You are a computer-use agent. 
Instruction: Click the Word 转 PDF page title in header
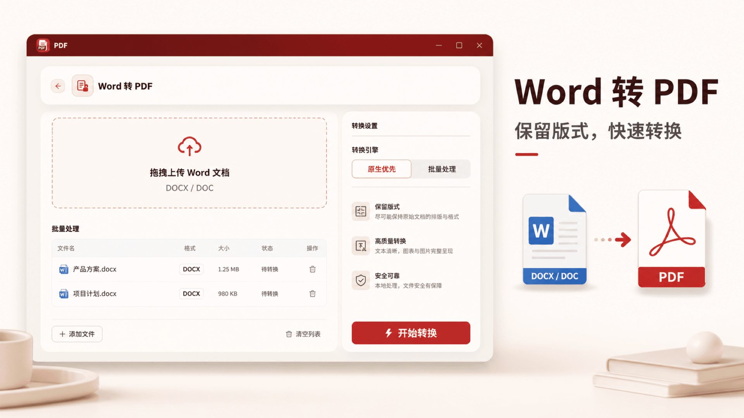[125, 86]
